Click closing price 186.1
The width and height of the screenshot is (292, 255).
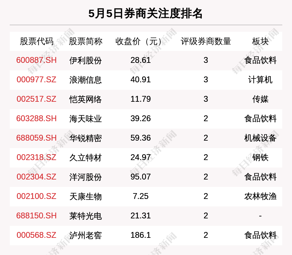[140, 235]
